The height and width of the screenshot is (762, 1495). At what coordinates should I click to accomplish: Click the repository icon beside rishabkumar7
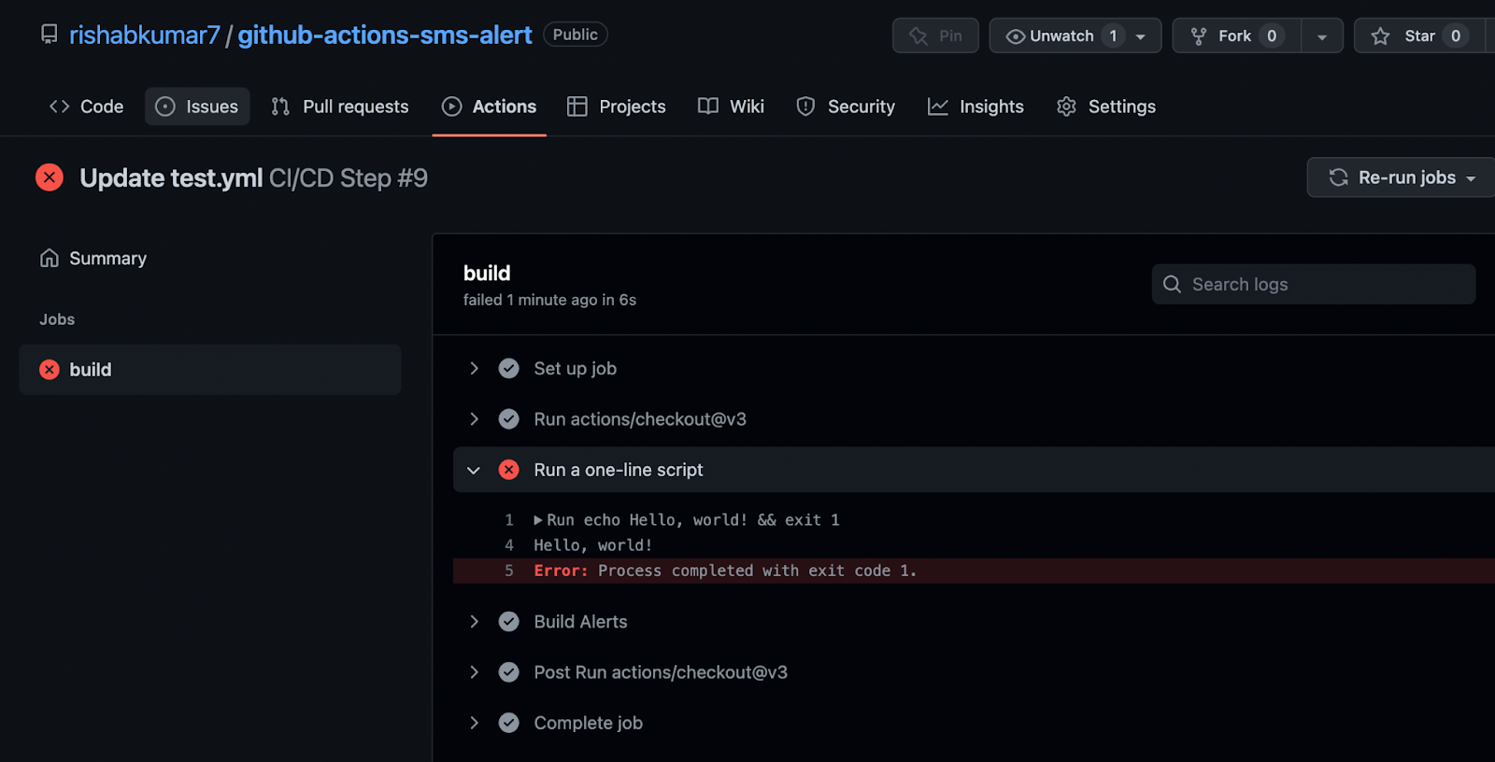[x=49, y=35]
